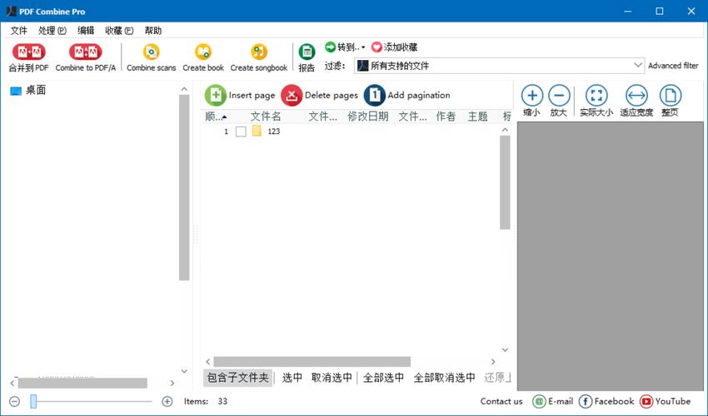Click the 放大 minus preview icon
The width and height of the screenshot is (708, 416).
[559, 95]
